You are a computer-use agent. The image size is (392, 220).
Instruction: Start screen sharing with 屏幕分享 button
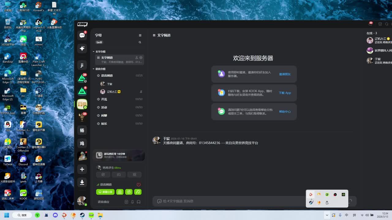[105, 192]
